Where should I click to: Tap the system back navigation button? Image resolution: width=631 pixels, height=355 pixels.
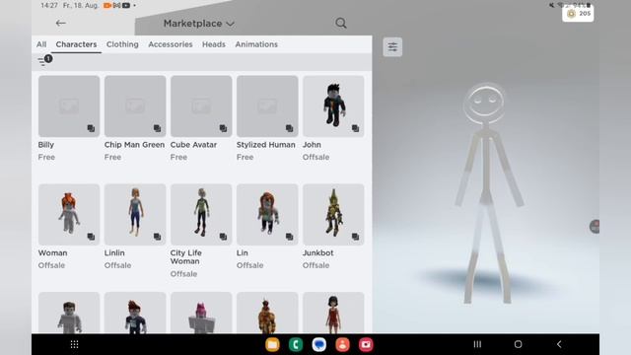559,344
